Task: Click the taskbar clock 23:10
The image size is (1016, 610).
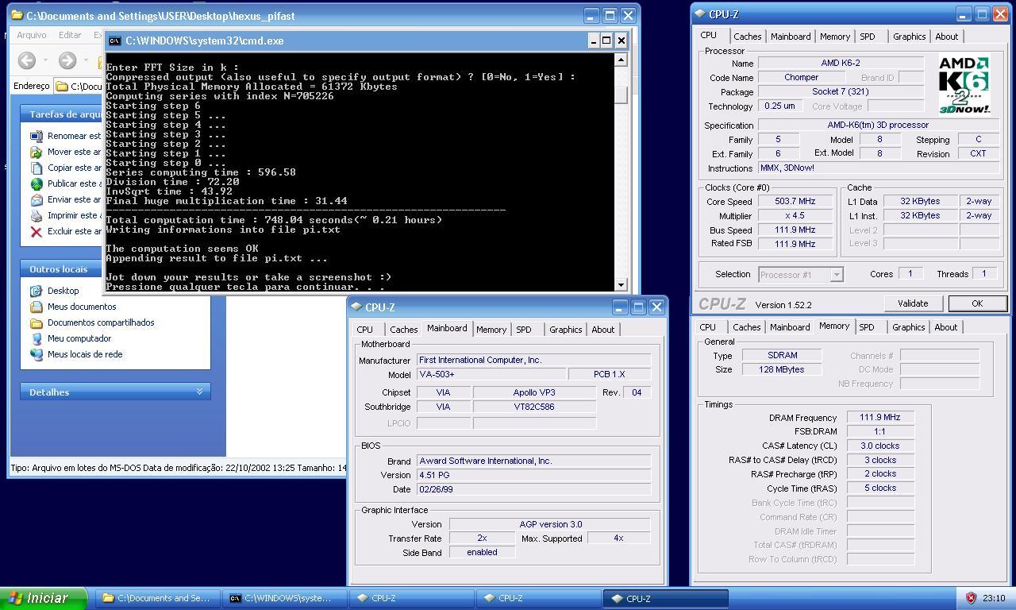Action: pyautogui.click(x=994, y=598)
